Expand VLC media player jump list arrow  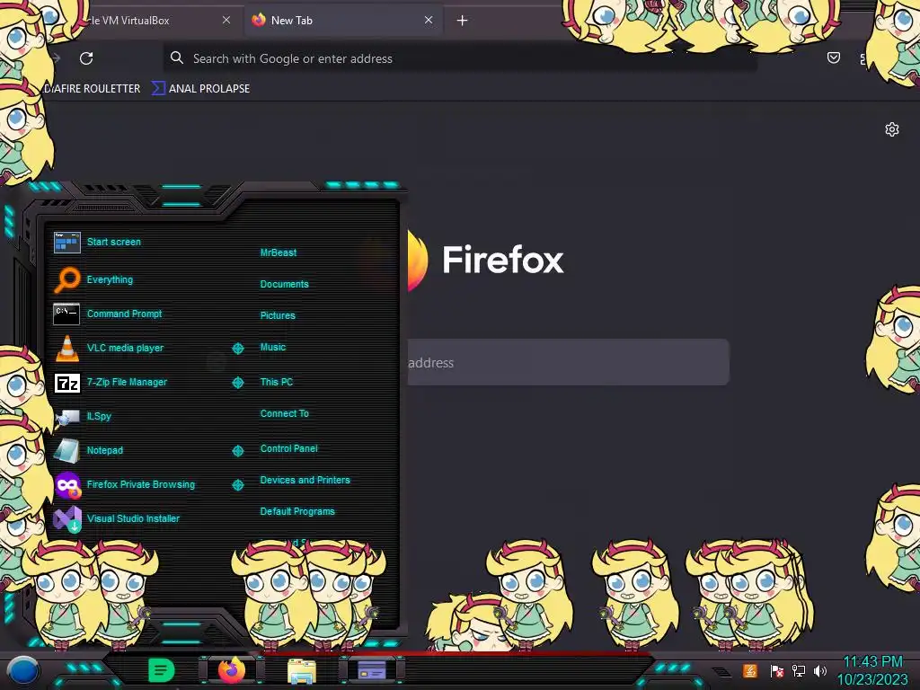[237, 348]
